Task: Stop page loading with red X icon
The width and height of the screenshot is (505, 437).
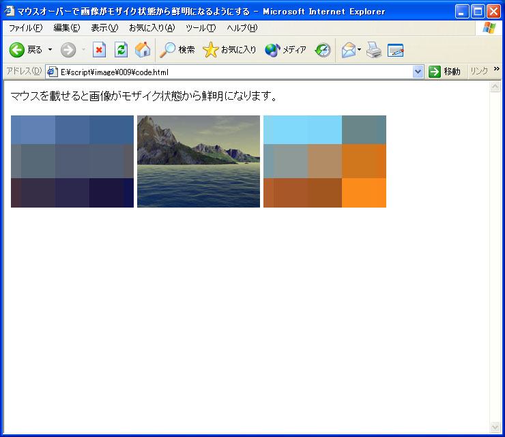Action: [x=99, y=50]
